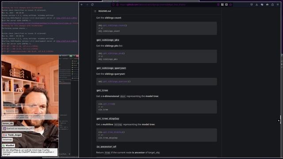
Task: Open the browser hamburger menu
Action: [x=278, y=5]
